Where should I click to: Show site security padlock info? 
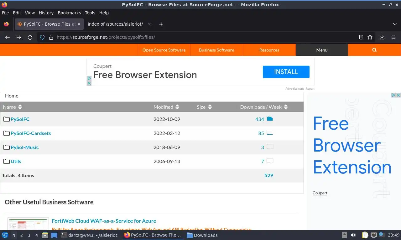pos(51,37)
